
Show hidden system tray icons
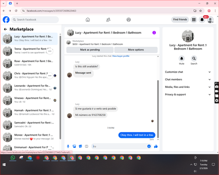pos(191,164)
